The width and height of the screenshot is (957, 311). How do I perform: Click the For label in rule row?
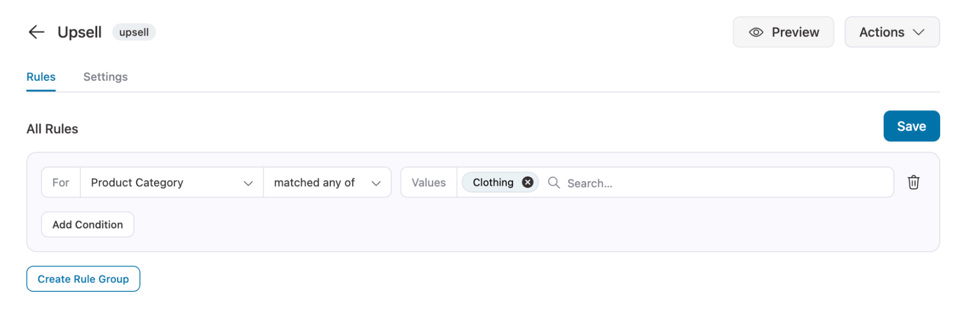(x=61, y=182)
